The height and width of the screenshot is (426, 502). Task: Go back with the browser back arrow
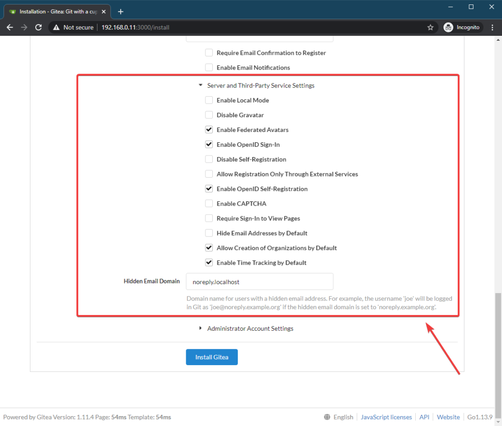click(10, 27)
